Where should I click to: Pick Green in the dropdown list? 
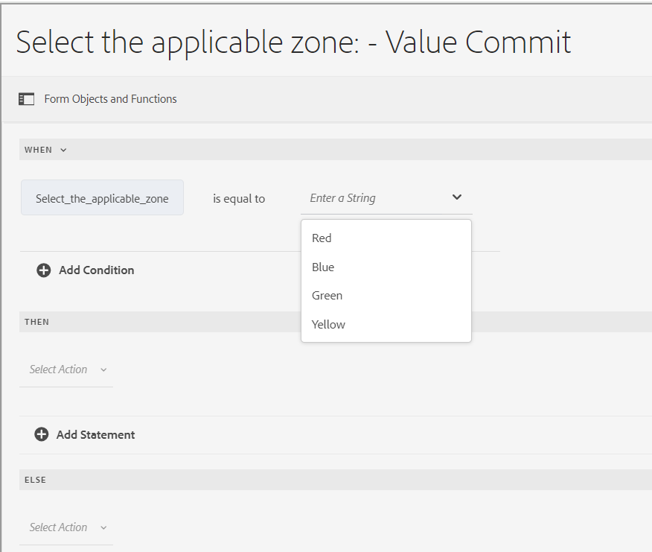tap(327, 296)
